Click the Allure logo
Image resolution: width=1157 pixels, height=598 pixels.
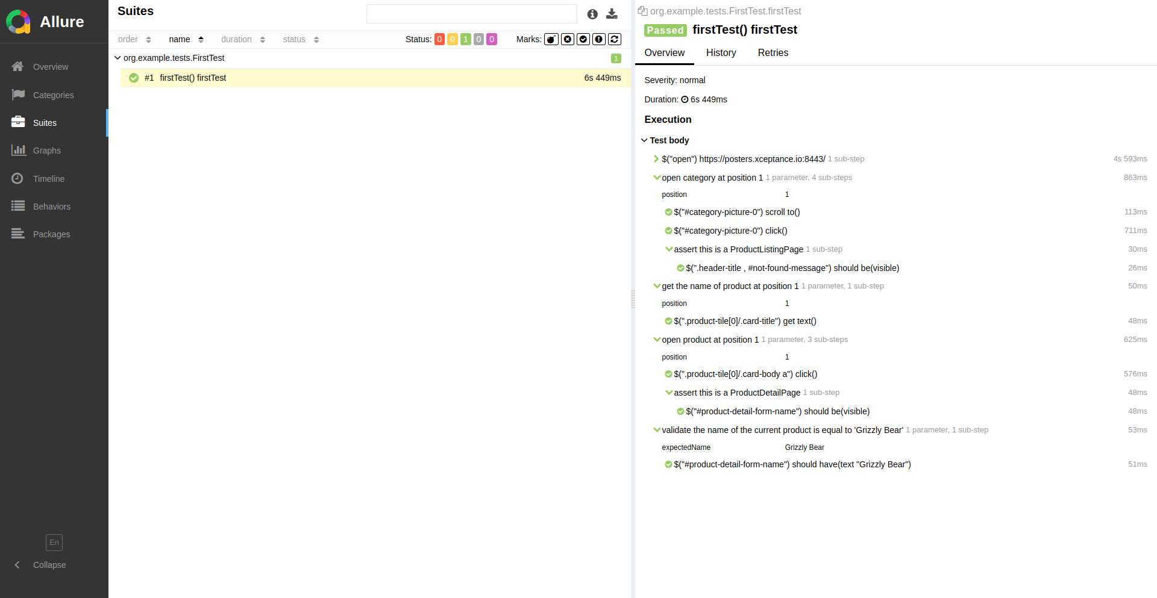coord(19,22)
